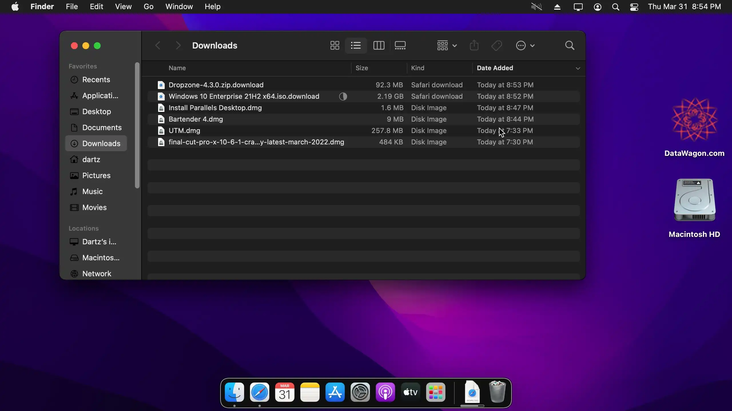Open Safari from the Dock
The height and width of the screenshot is (411, 732).
point(260,392)
